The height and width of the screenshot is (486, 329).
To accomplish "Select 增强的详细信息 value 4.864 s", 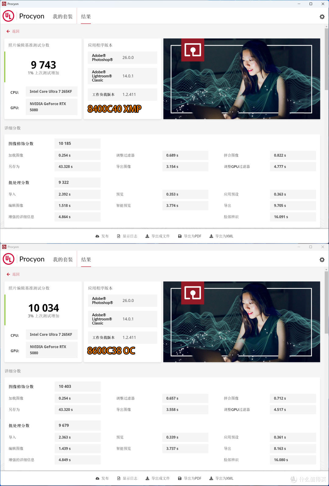I will tap(77, 217).
